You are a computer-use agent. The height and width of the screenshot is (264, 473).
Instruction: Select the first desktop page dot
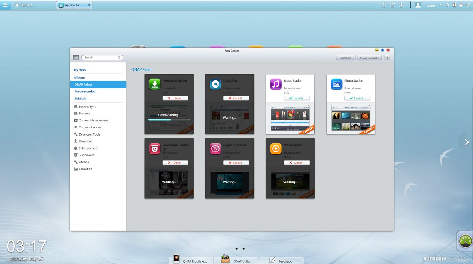(x=229, y=248)
